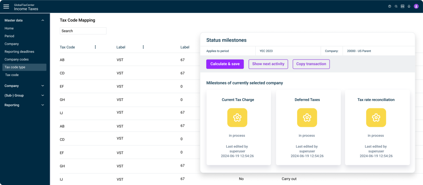Click the Current Tax Charge status icon
The height and width of the screenshot is (185, 423).
point(237,118)
